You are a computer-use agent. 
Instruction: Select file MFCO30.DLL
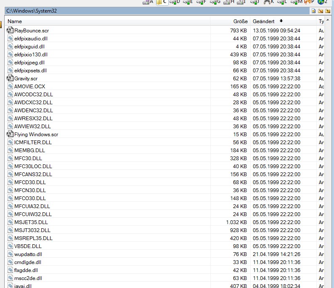click(30, 198)
